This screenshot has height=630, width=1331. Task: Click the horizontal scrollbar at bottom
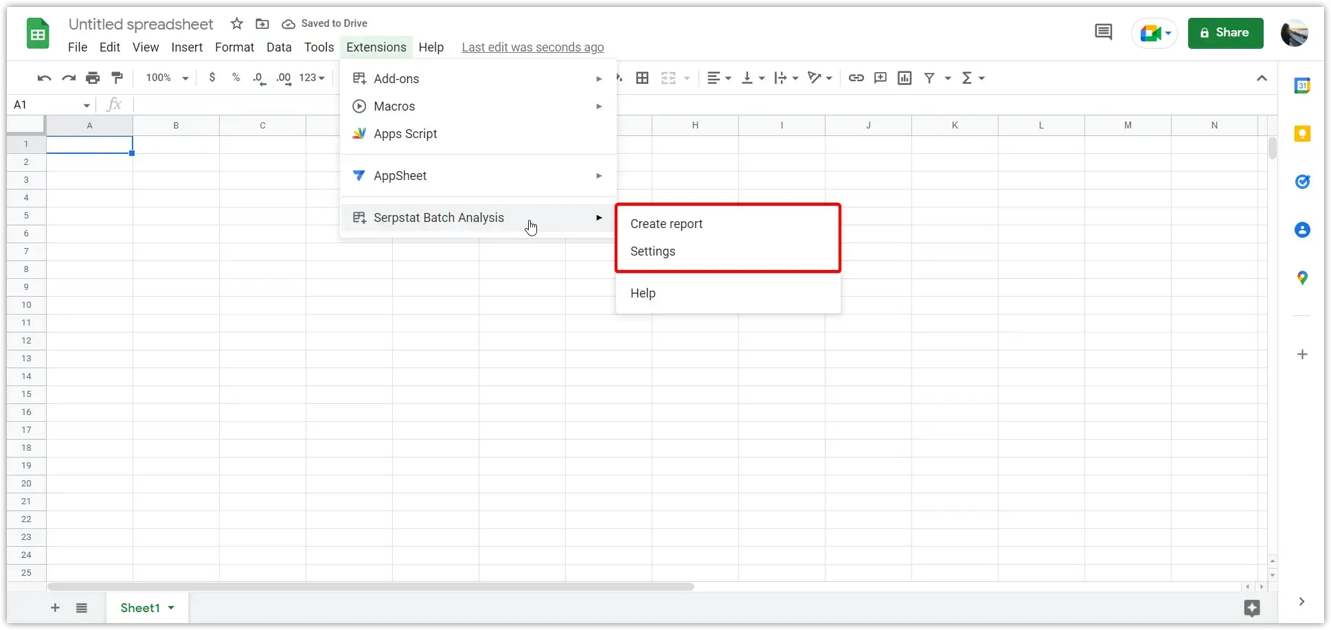[x=371, y=587]
